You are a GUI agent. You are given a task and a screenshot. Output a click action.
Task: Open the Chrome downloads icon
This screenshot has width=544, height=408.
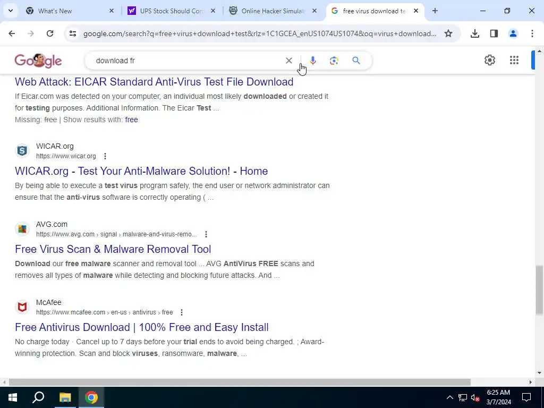click(474, 33)
